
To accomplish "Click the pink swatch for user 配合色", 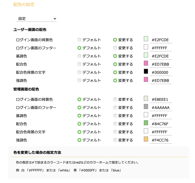I will (146, 63).
